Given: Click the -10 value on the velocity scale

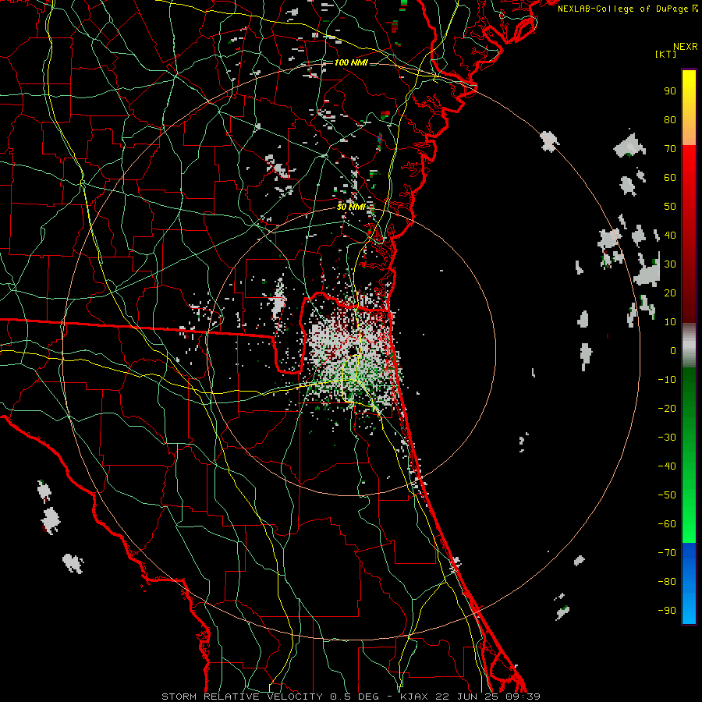Looking at the screenshot, I should coord(667,380).
